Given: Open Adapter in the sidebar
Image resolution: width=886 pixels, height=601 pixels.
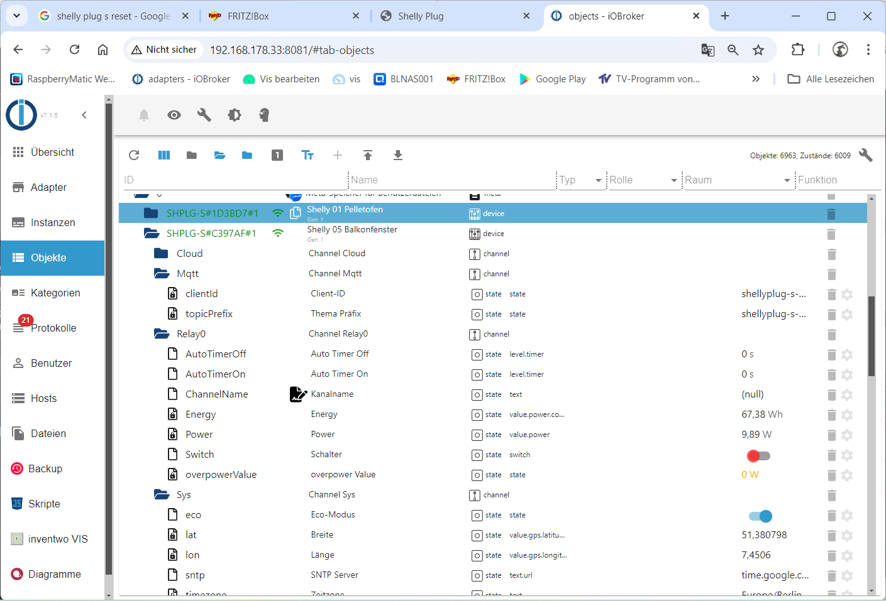Looking at the screenshot, I should coord(53,187).
